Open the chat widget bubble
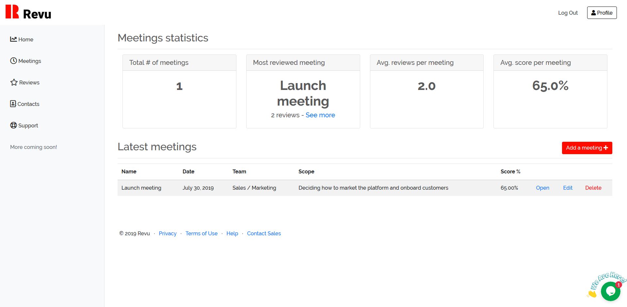The image size is (627, 307). pyautogui.click(x=610, y=291)
